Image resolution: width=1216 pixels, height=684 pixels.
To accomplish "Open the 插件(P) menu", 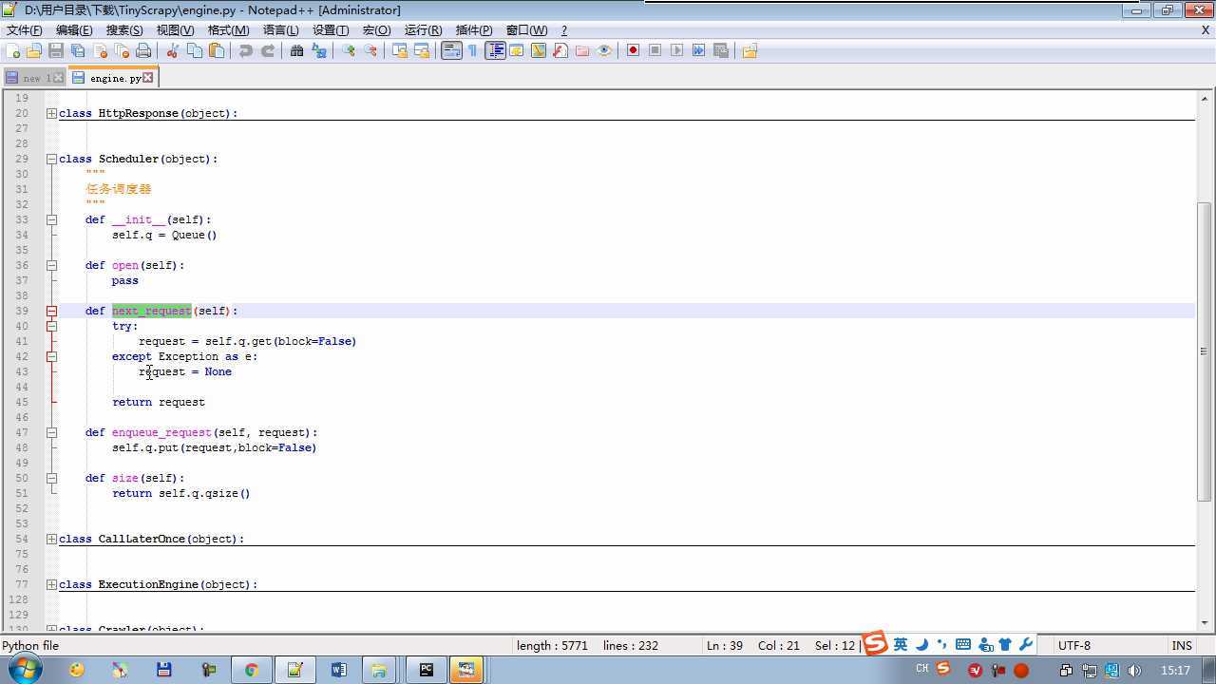I will coord(474,30).
